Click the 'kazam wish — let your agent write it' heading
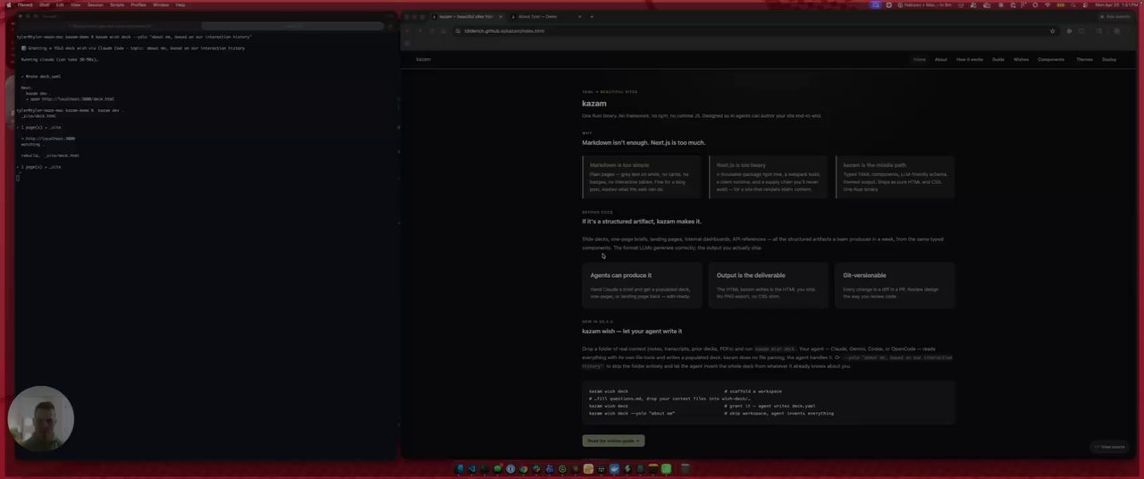Viewport: 1144px width, 479px height. [632, 332]
